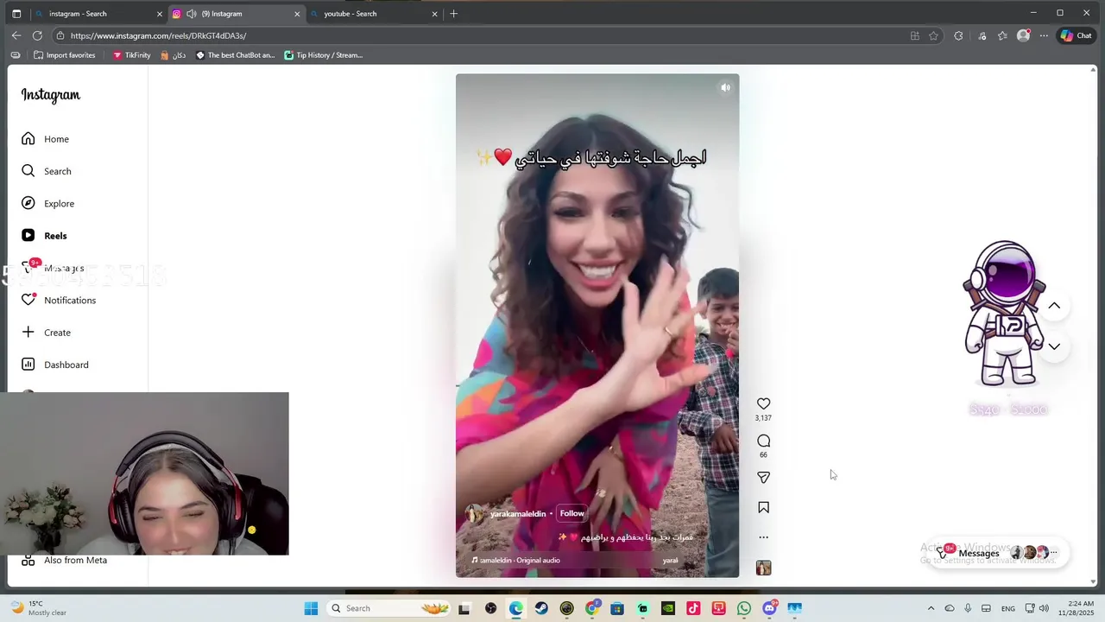The image size is (1105, 622).
Task: Click the Create plus icon
Action: [28, 332]
